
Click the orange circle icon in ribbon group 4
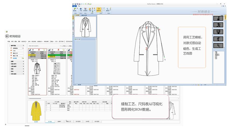(95, 8)
